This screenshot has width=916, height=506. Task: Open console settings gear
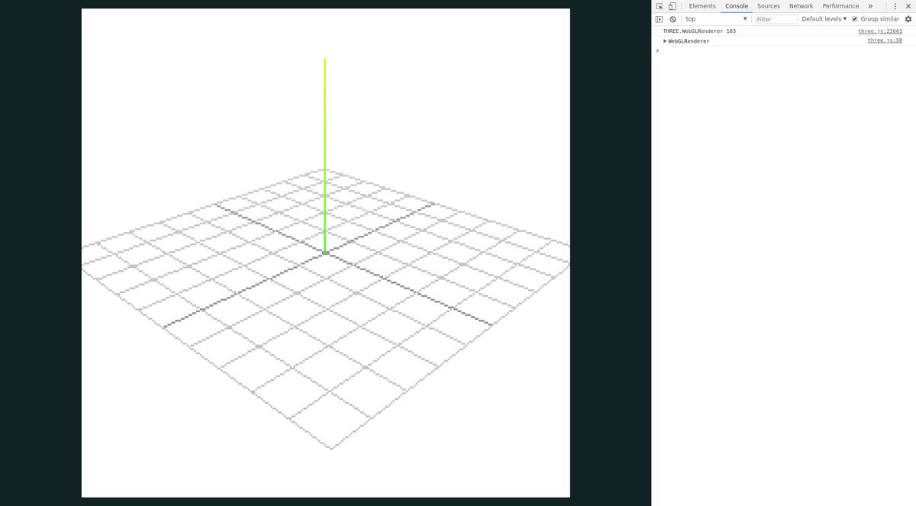click(908, 19)
